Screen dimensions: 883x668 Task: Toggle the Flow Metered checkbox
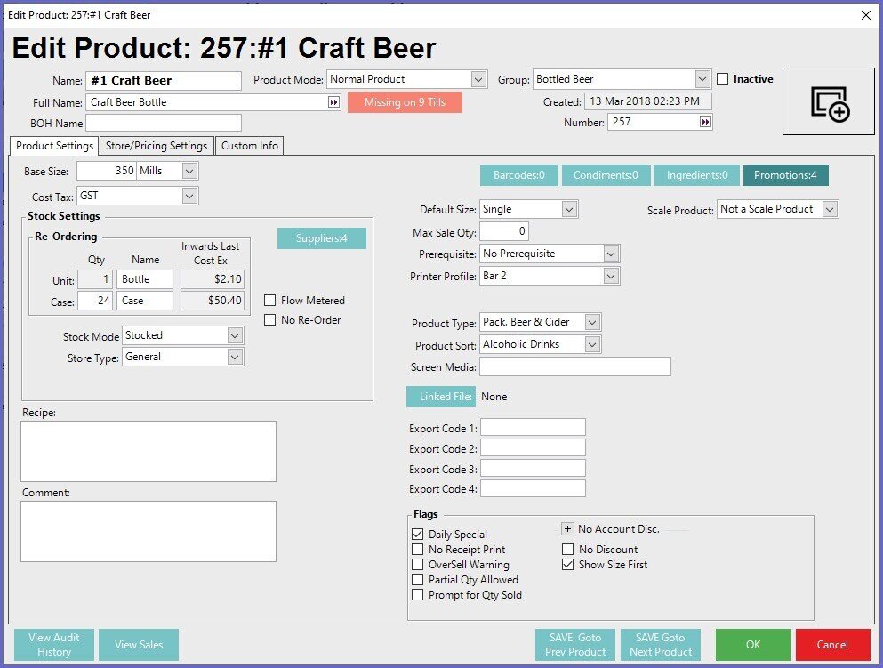[x=271, y=301]
